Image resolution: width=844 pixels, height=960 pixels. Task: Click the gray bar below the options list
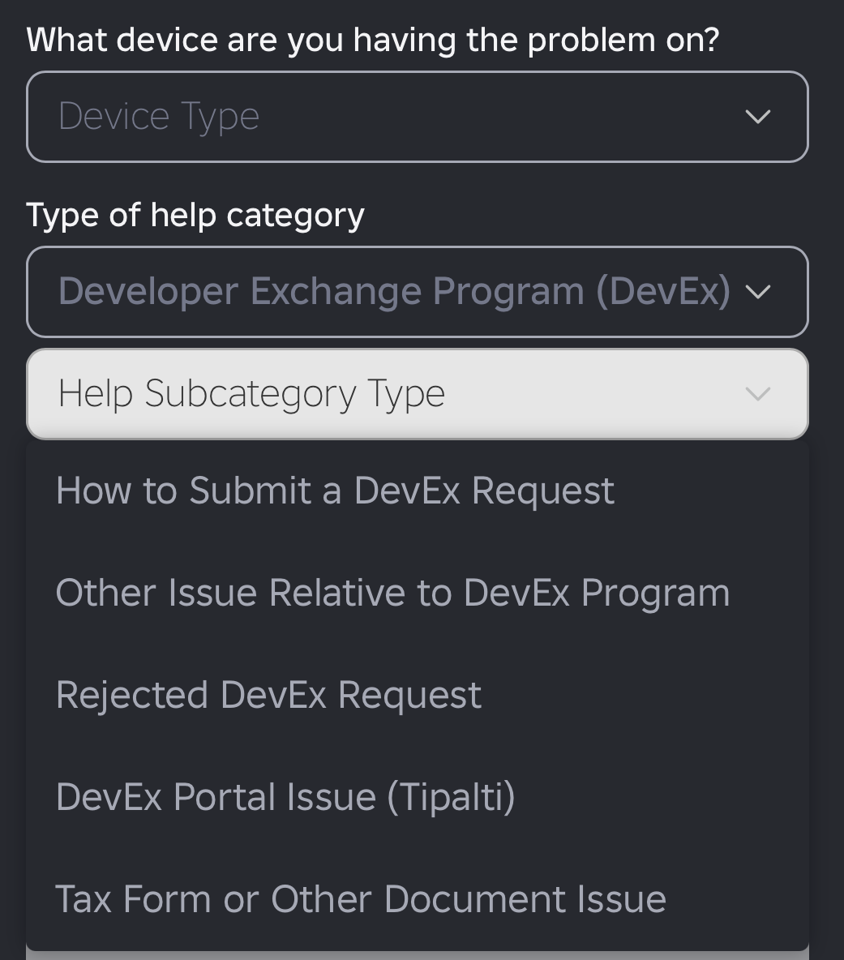click(x=418, y=956)
